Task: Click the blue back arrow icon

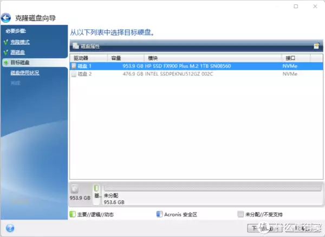Action: tap(6, 18)
